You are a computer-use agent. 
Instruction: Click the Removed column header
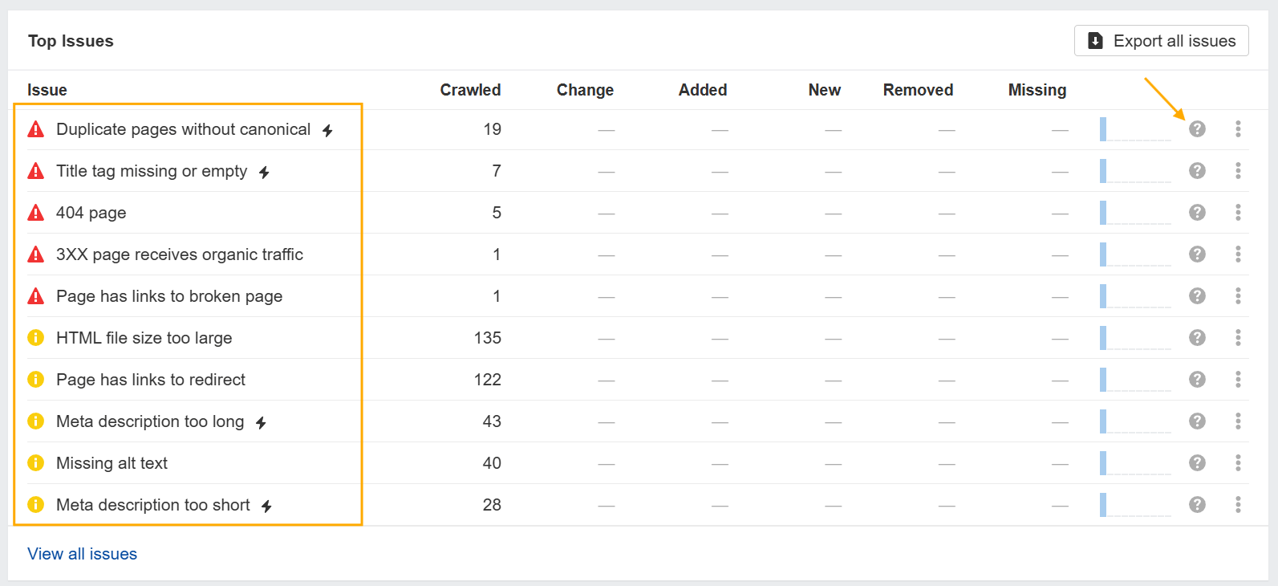[x=918, y=90]
